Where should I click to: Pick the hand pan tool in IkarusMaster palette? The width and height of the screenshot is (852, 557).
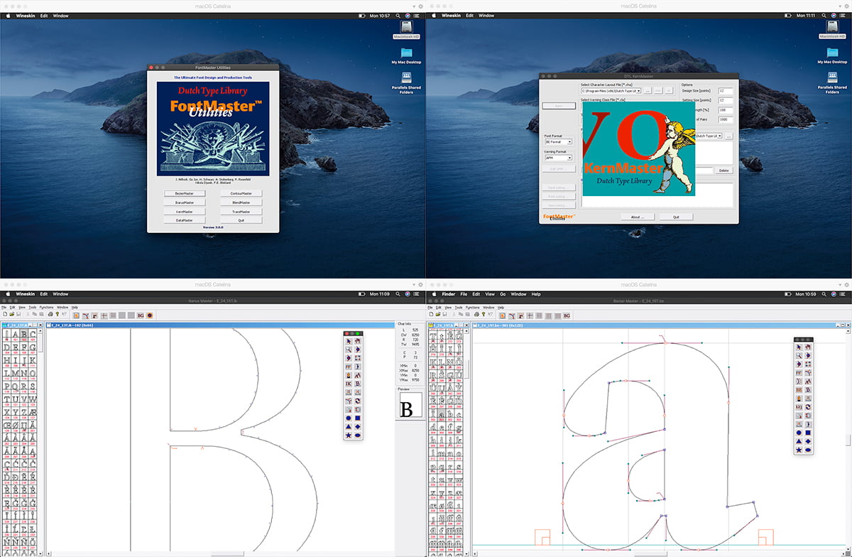[x=357, y=341]
